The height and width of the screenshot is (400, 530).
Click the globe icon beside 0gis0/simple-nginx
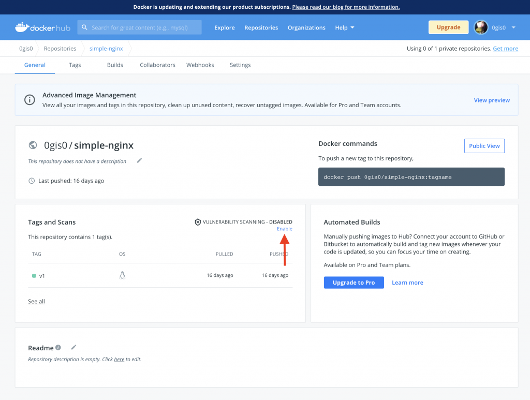33,145
